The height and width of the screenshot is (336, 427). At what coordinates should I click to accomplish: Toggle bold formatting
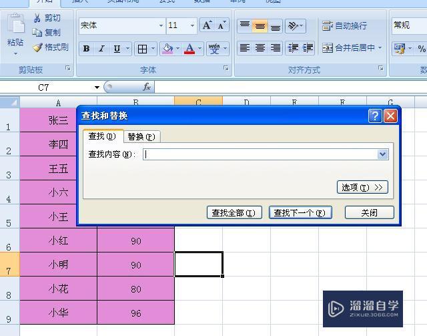86,49
